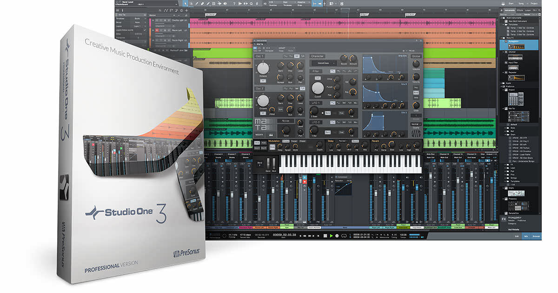Click the Chorder thumbnail in the browser
The width and height of the screenshot is (558, 293).
click(516, 56)
